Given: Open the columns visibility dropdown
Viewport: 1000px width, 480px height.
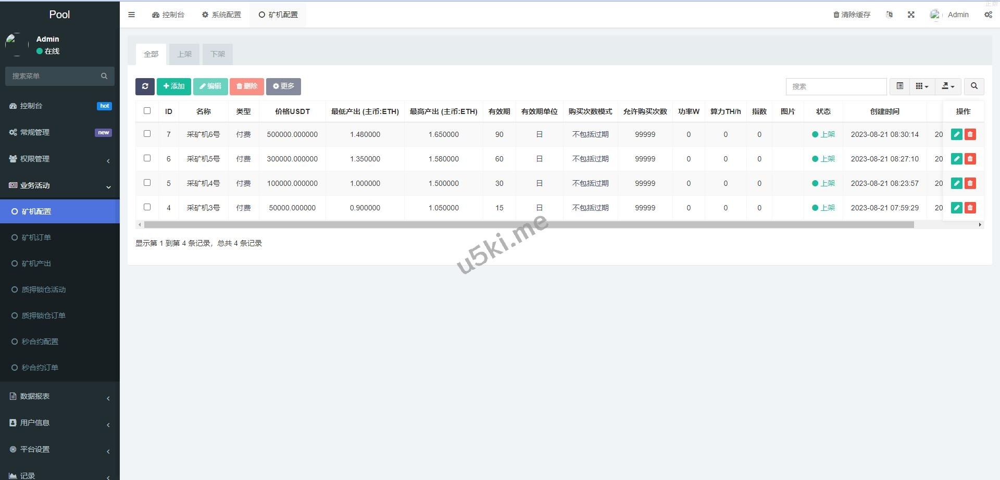Looking at the screenshot, I should (922, 86).
